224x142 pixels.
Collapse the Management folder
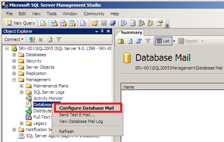pyautogui.click(x=14, y=80)
